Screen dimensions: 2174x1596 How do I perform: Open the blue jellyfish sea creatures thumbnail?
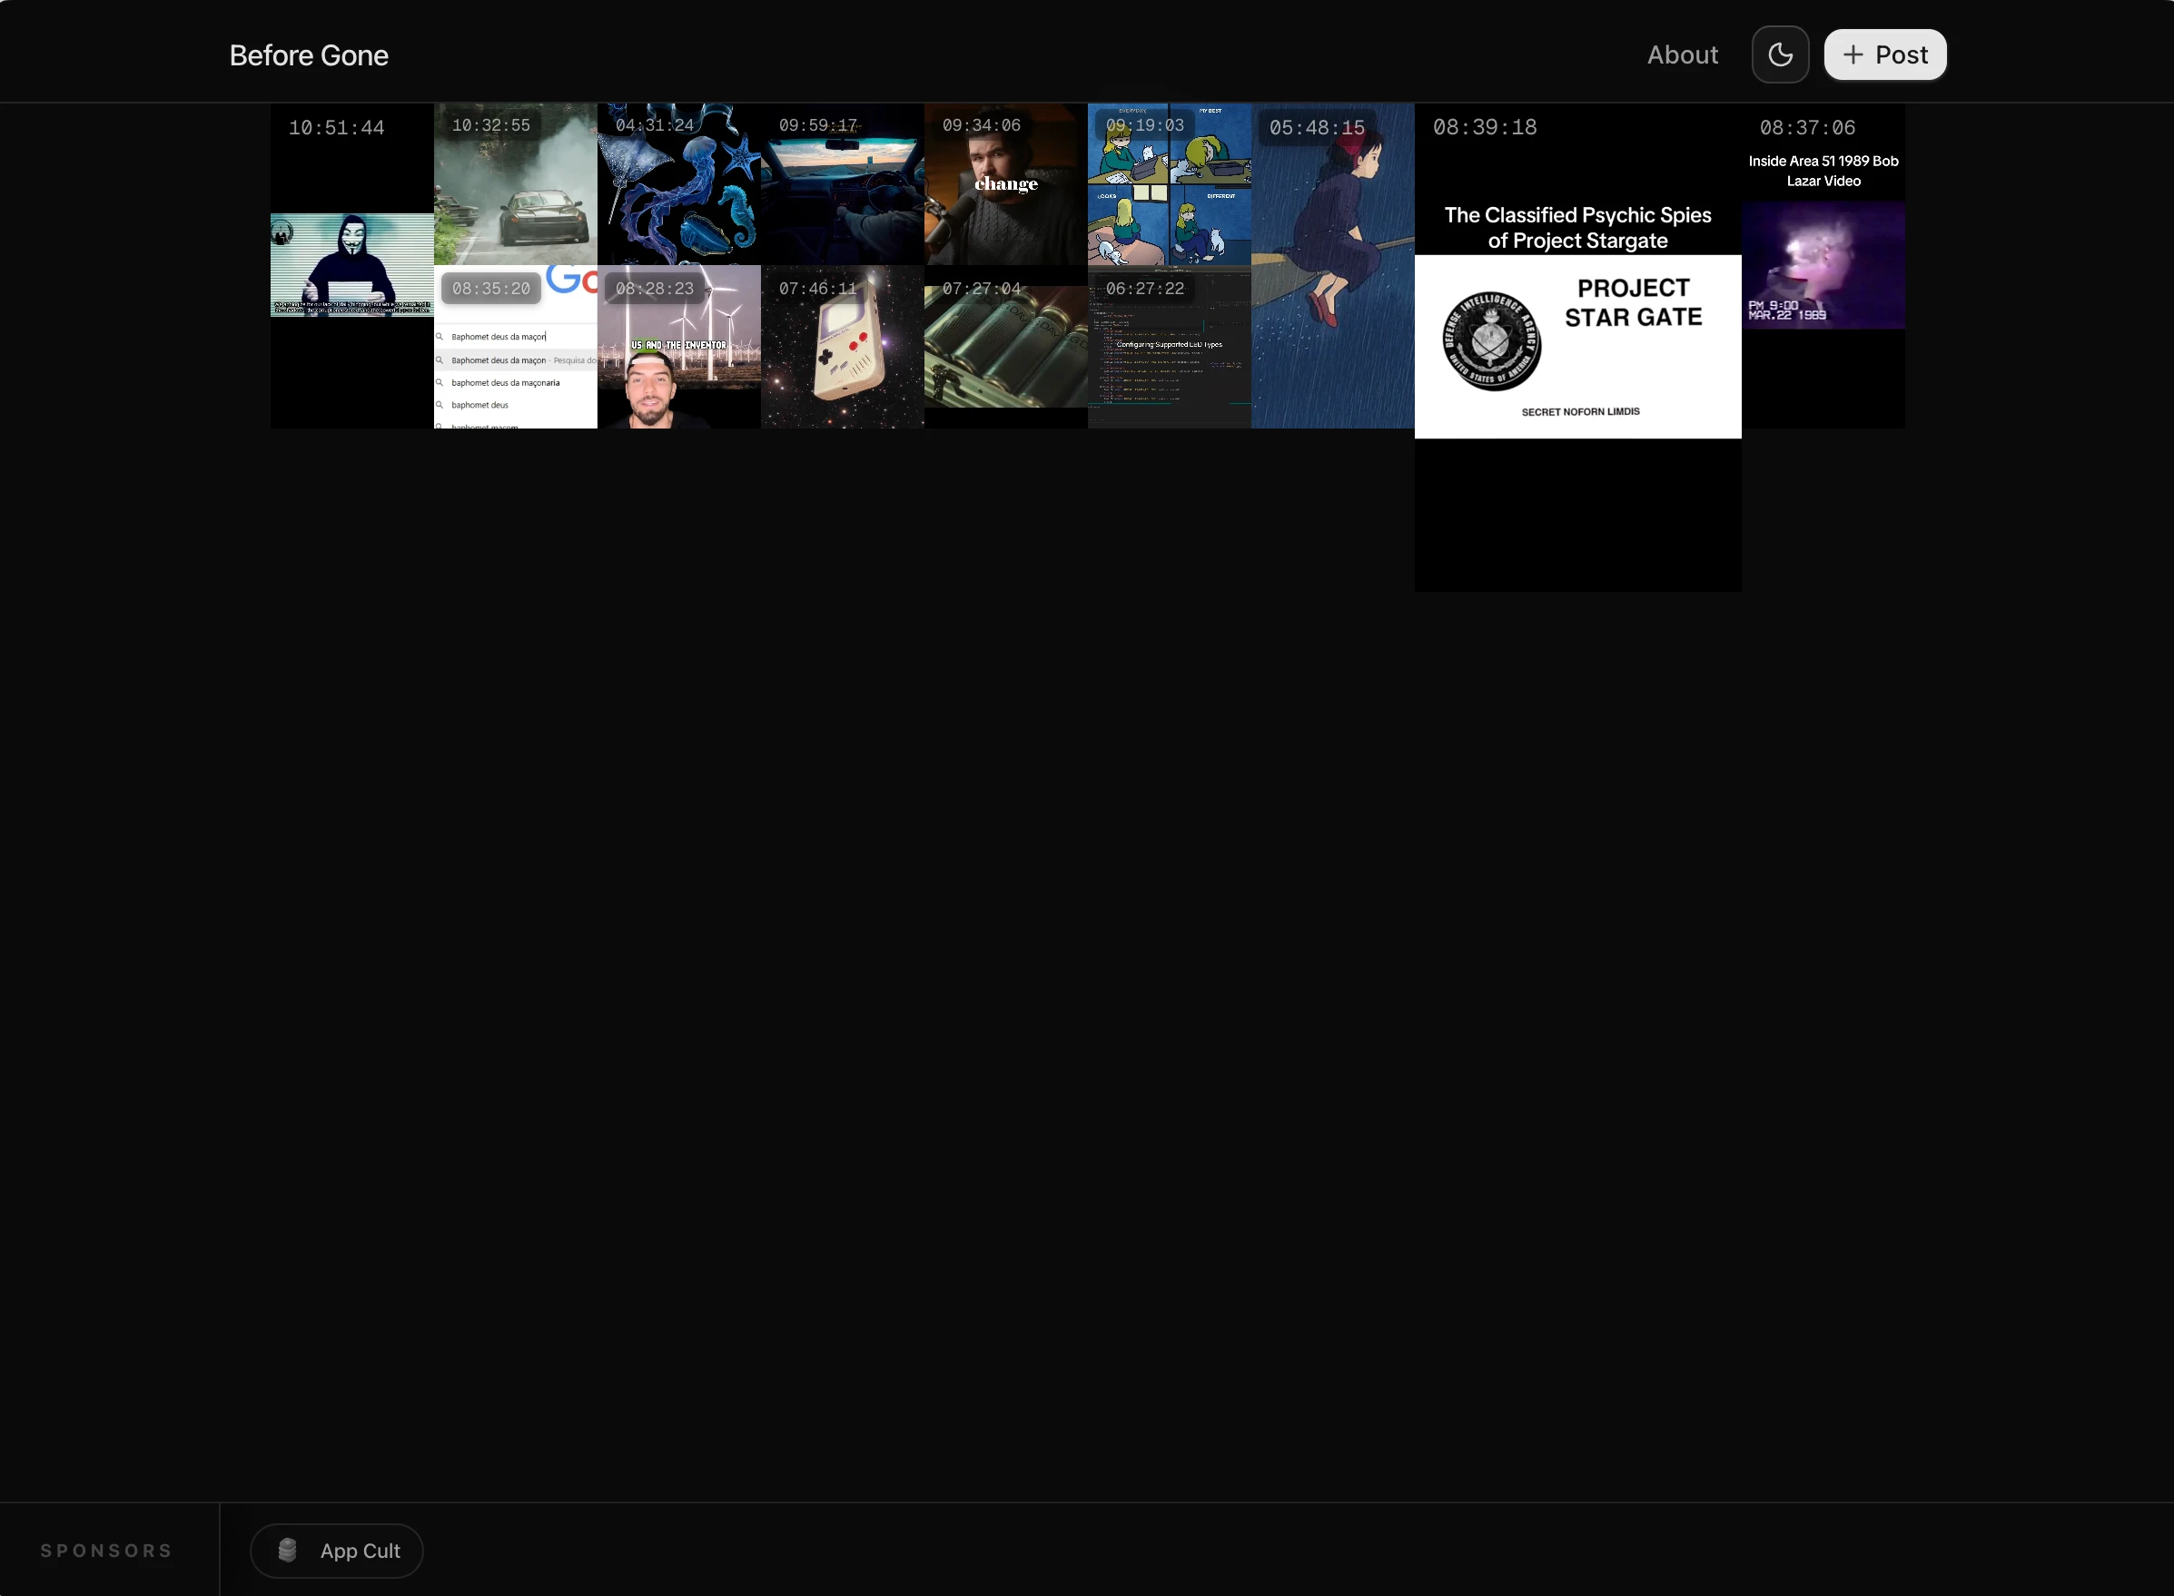678,193
